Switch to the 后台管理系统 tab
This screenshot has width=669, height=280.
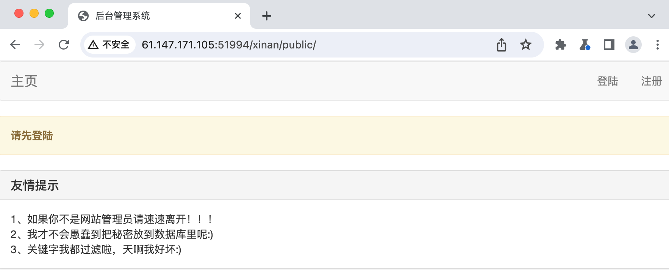click(152, 16)
